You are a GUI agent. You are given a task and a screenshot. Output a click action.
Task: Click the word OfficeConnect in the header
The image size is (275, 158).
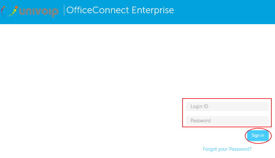click(98, 10)
